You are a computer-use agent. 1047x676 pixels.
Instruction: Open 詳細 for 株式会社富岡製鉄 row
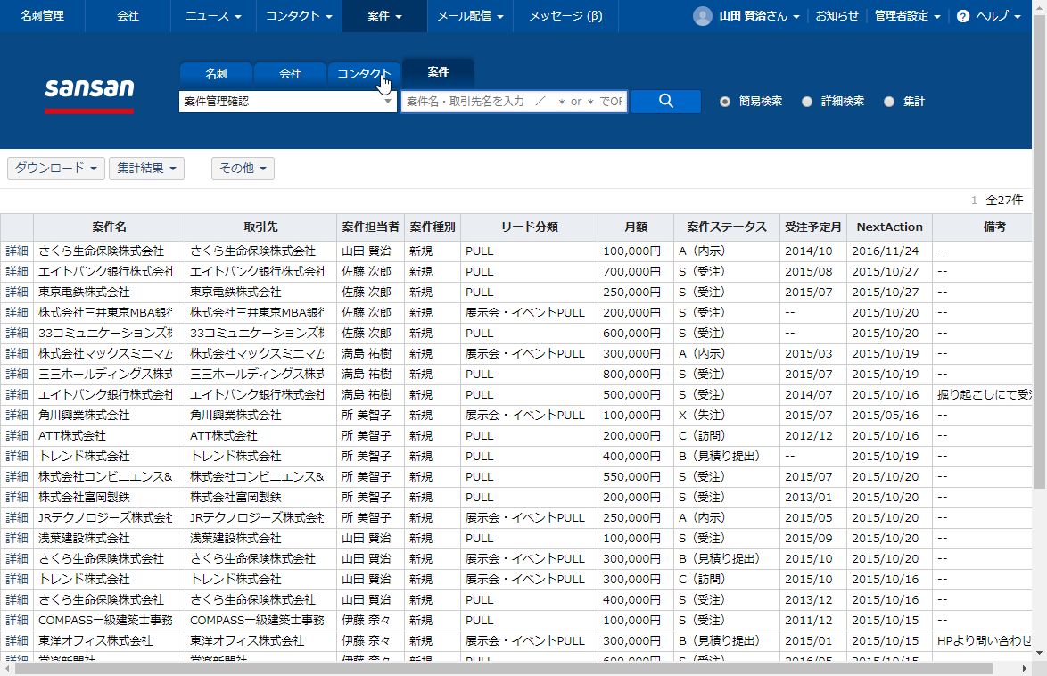(x=17, y=498)
